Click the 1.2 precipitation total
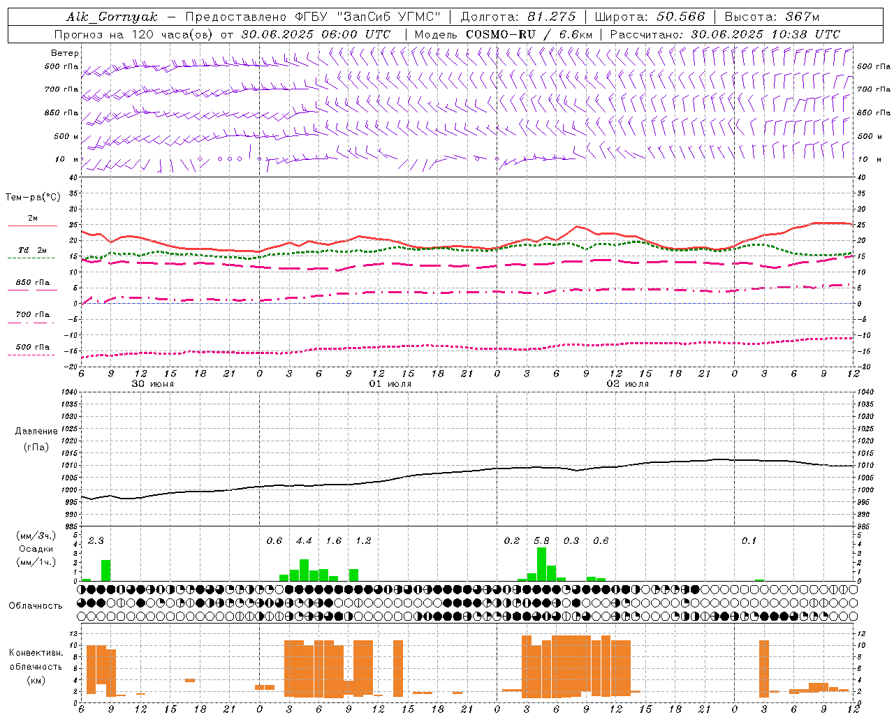The image size is (894, 715). pyautogui.click(x=363, y=540)
